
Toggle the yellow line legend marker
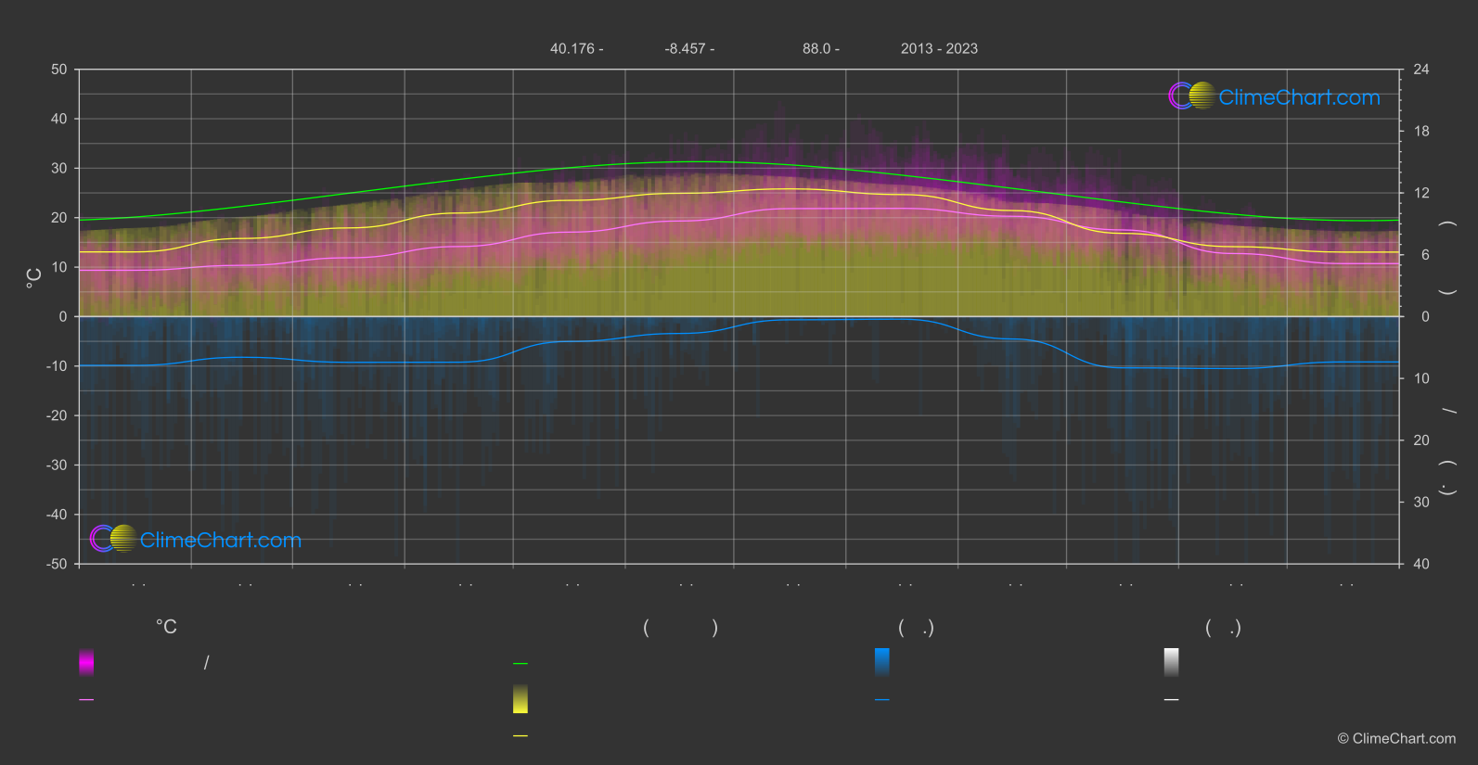(x=521, y=736)
